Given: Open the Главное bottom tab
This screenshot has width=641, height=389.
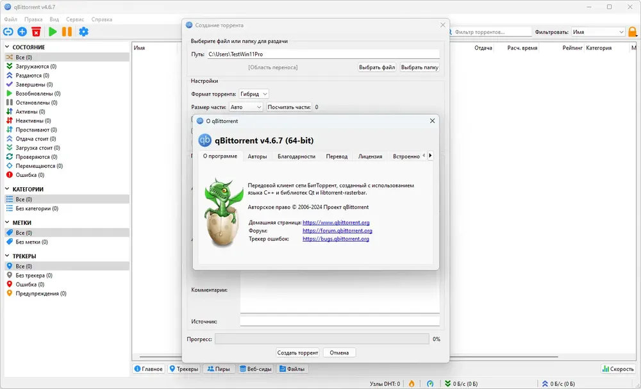Looking at the screenshot, I should pos(149,369).
